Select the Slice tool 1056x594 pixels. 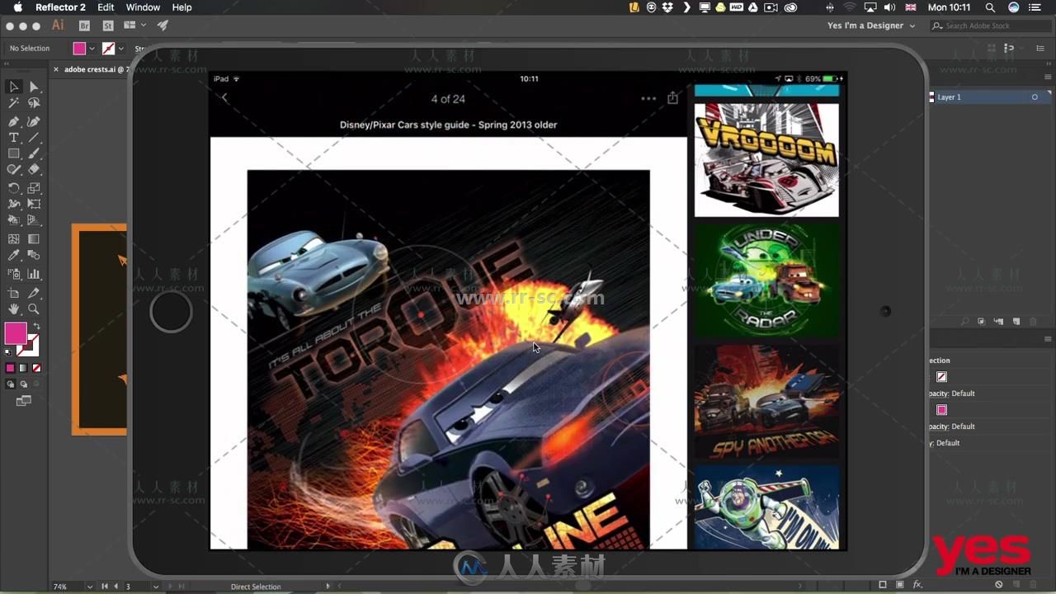tap(34, 293)
